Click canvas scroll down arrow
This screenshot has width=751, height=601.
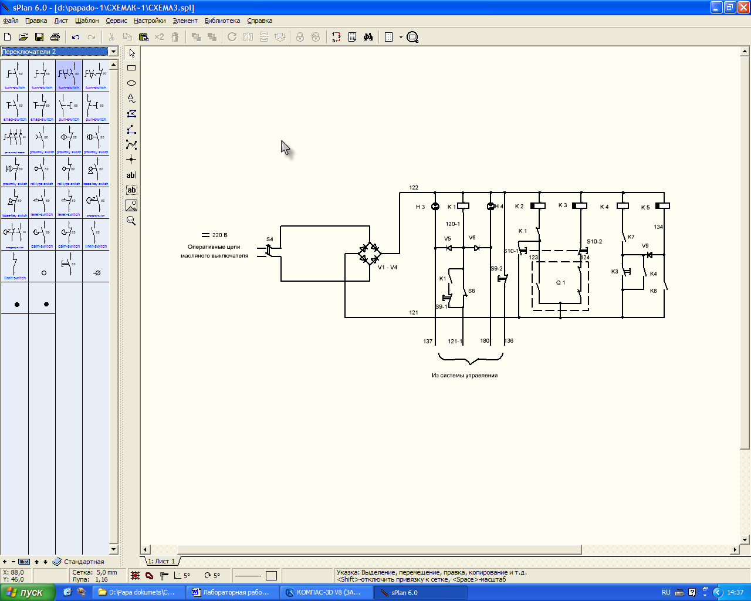[x=745, y=540]
